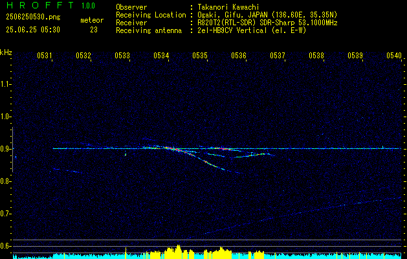
Task: Click the version number 1.0.0
Action: [88, 6]
